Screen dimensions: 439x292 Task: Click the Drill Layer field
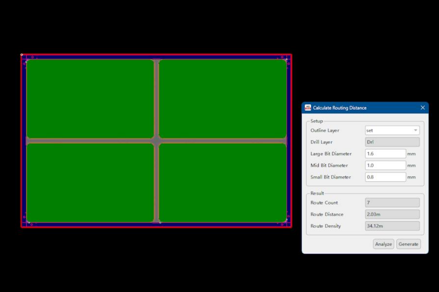(392, 142)
